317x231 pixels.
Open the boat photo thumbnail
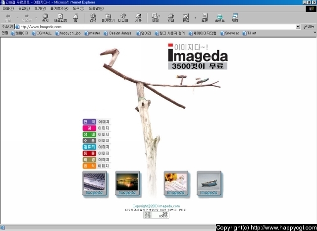pyautogui.click(x=209, y=183)
